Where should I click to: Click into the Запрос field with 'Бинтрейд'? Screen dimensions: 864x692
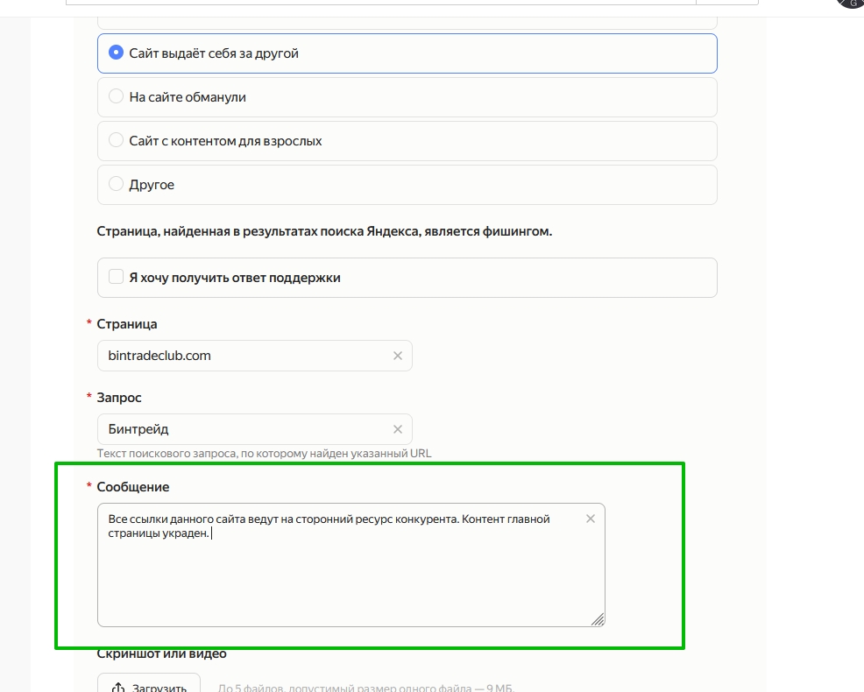click(x=245, y=429)
